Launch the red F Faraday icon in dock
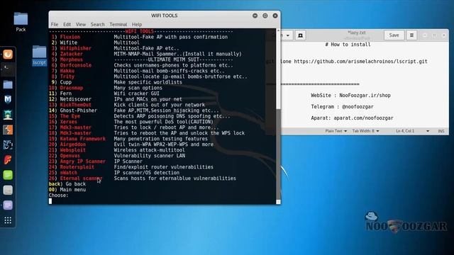454x255 pixels. click(8, 160)
